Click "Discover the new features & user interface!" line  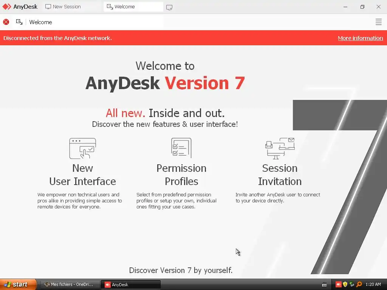tap(165, 124)
